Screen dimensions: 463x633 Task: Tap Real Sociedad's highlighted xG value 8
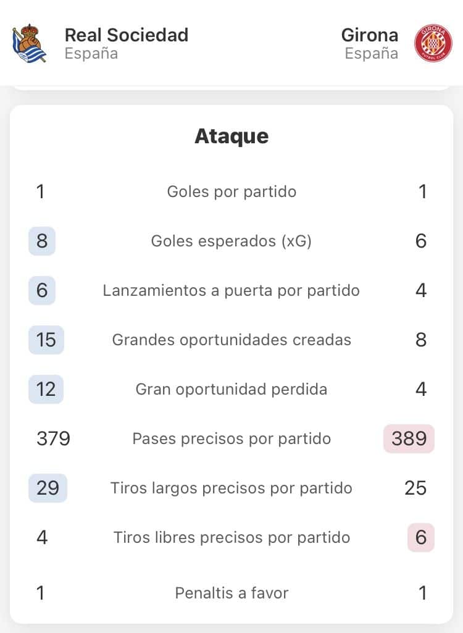pos(42,241)
